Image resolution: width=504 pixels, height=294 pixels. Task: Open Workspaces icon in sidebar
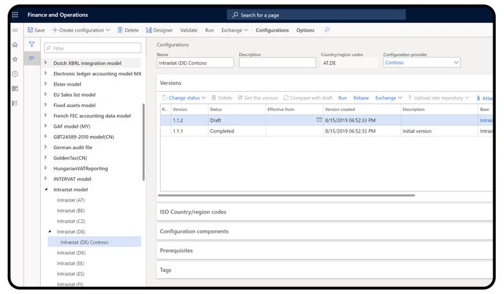(15, 89)
